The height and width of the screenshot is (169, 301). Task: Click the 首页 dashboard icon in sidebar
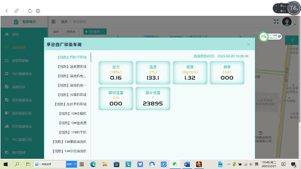point(7,34)
